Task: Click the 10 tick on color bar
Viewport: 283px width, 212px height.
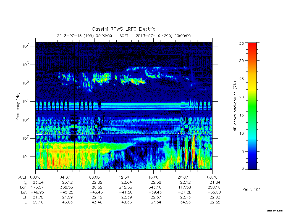Action: coord(242,133)
